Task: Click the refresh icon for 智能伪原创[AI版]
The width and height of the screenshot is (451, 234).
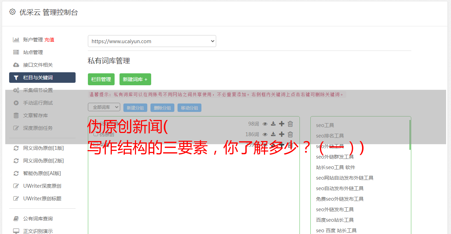Action: (x=16, y=173)
